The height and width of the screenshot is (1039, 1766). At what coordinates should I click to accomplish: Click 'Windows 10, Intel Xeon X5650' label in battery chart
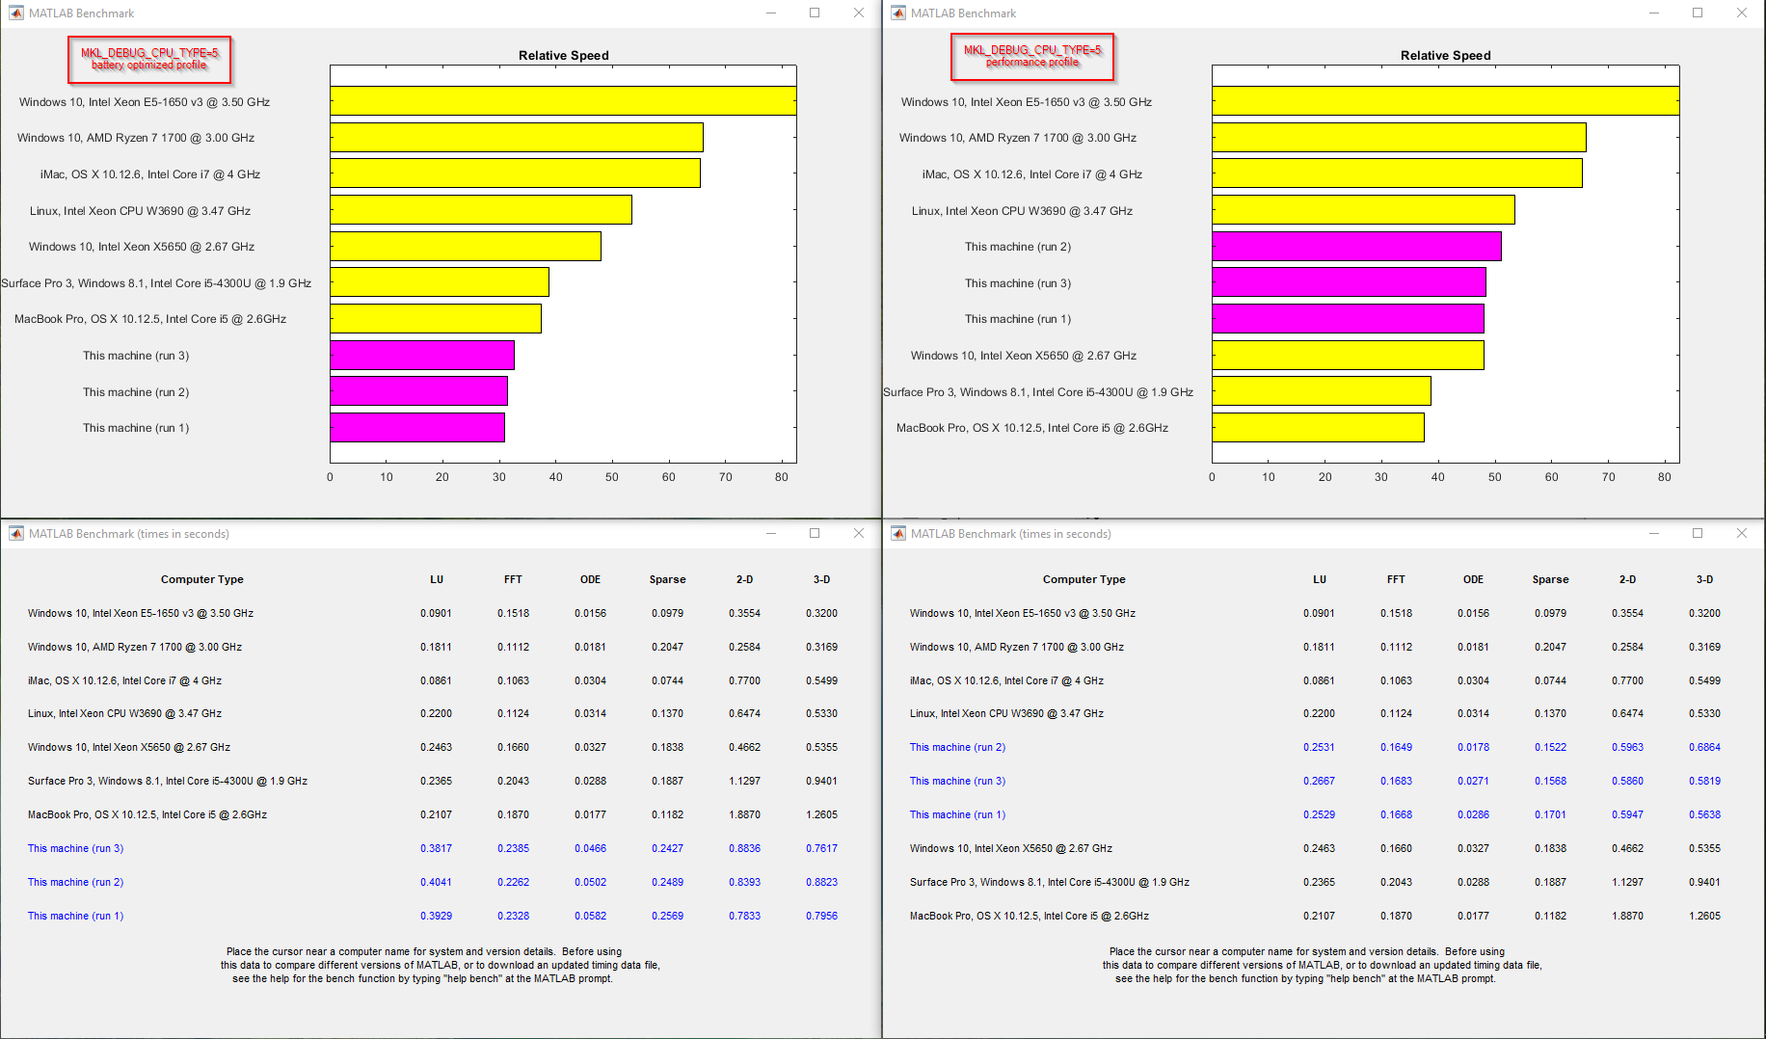click(x=142, y=247)
